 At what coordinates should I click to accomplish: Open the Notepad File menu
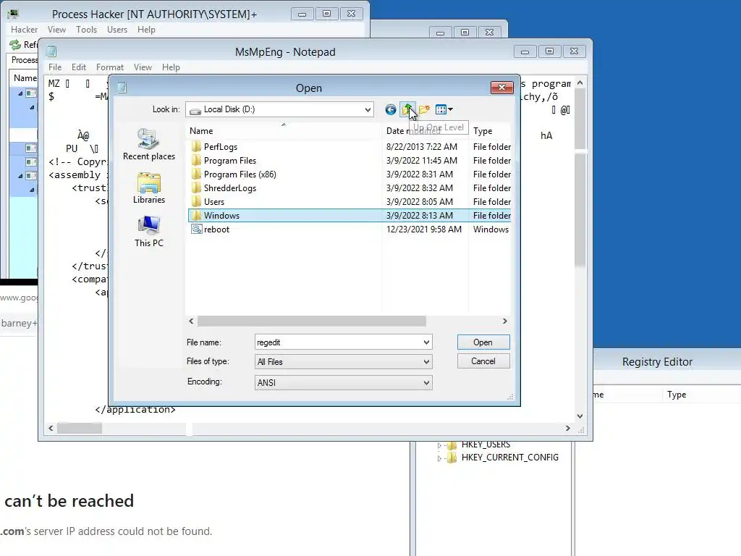55,67
